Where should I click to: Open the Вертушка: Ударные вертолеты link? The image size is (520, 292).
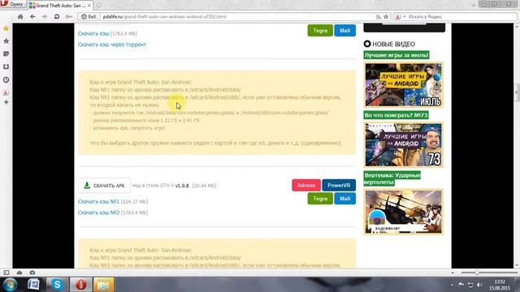point(392,178)
